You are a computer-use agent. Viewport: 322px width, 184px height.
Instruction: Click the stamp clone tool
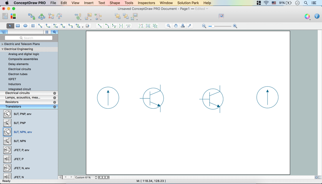click(183, 26)
